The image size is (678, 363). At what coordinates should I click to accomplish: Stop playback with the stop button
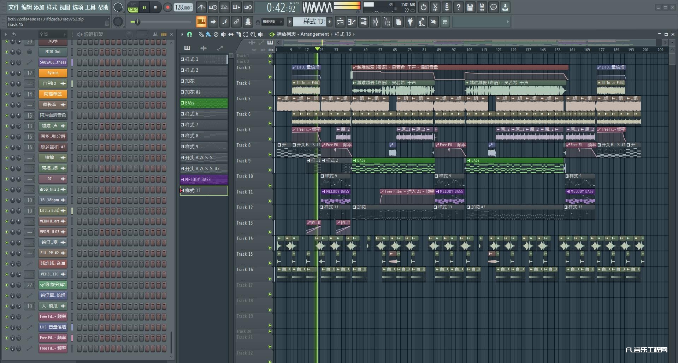pos(155,7)
